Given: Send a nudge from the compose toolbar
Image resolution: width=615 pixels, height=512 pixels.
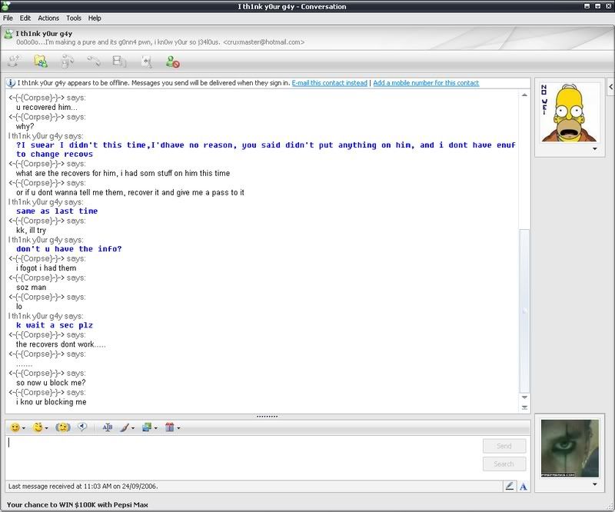Looking at the screenshot, I should tap(63, 427).
